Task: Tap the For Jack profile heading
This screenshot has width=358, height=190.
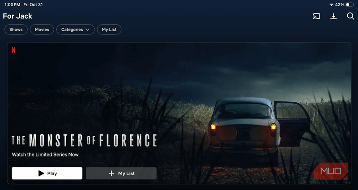Action: click(17, 16)
